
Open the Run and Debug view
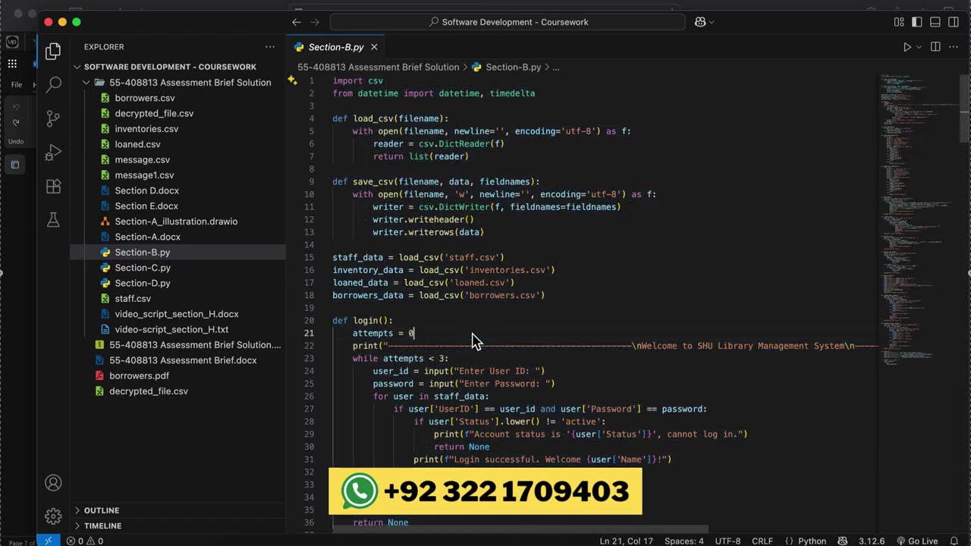53,152
